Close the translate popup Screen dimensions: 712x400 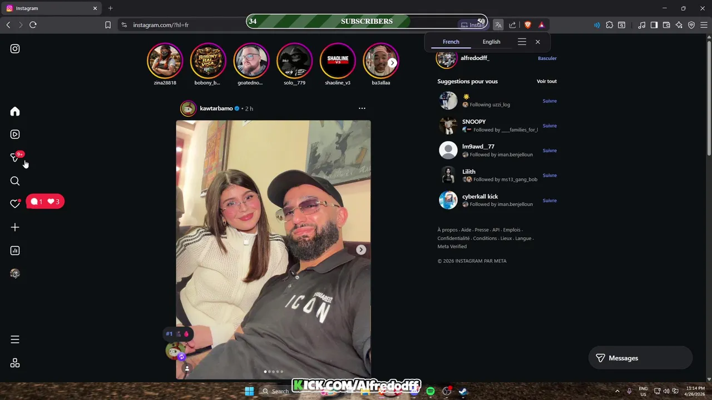tap(538, 42)
